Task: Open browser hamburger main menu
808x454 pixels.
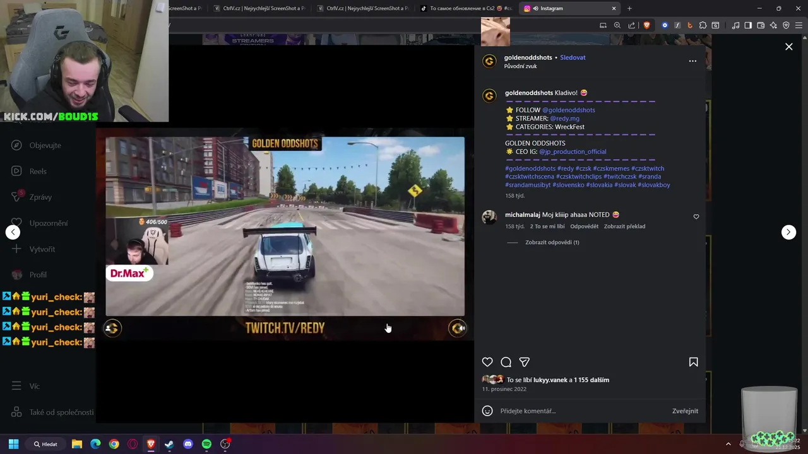Action: 799,25
